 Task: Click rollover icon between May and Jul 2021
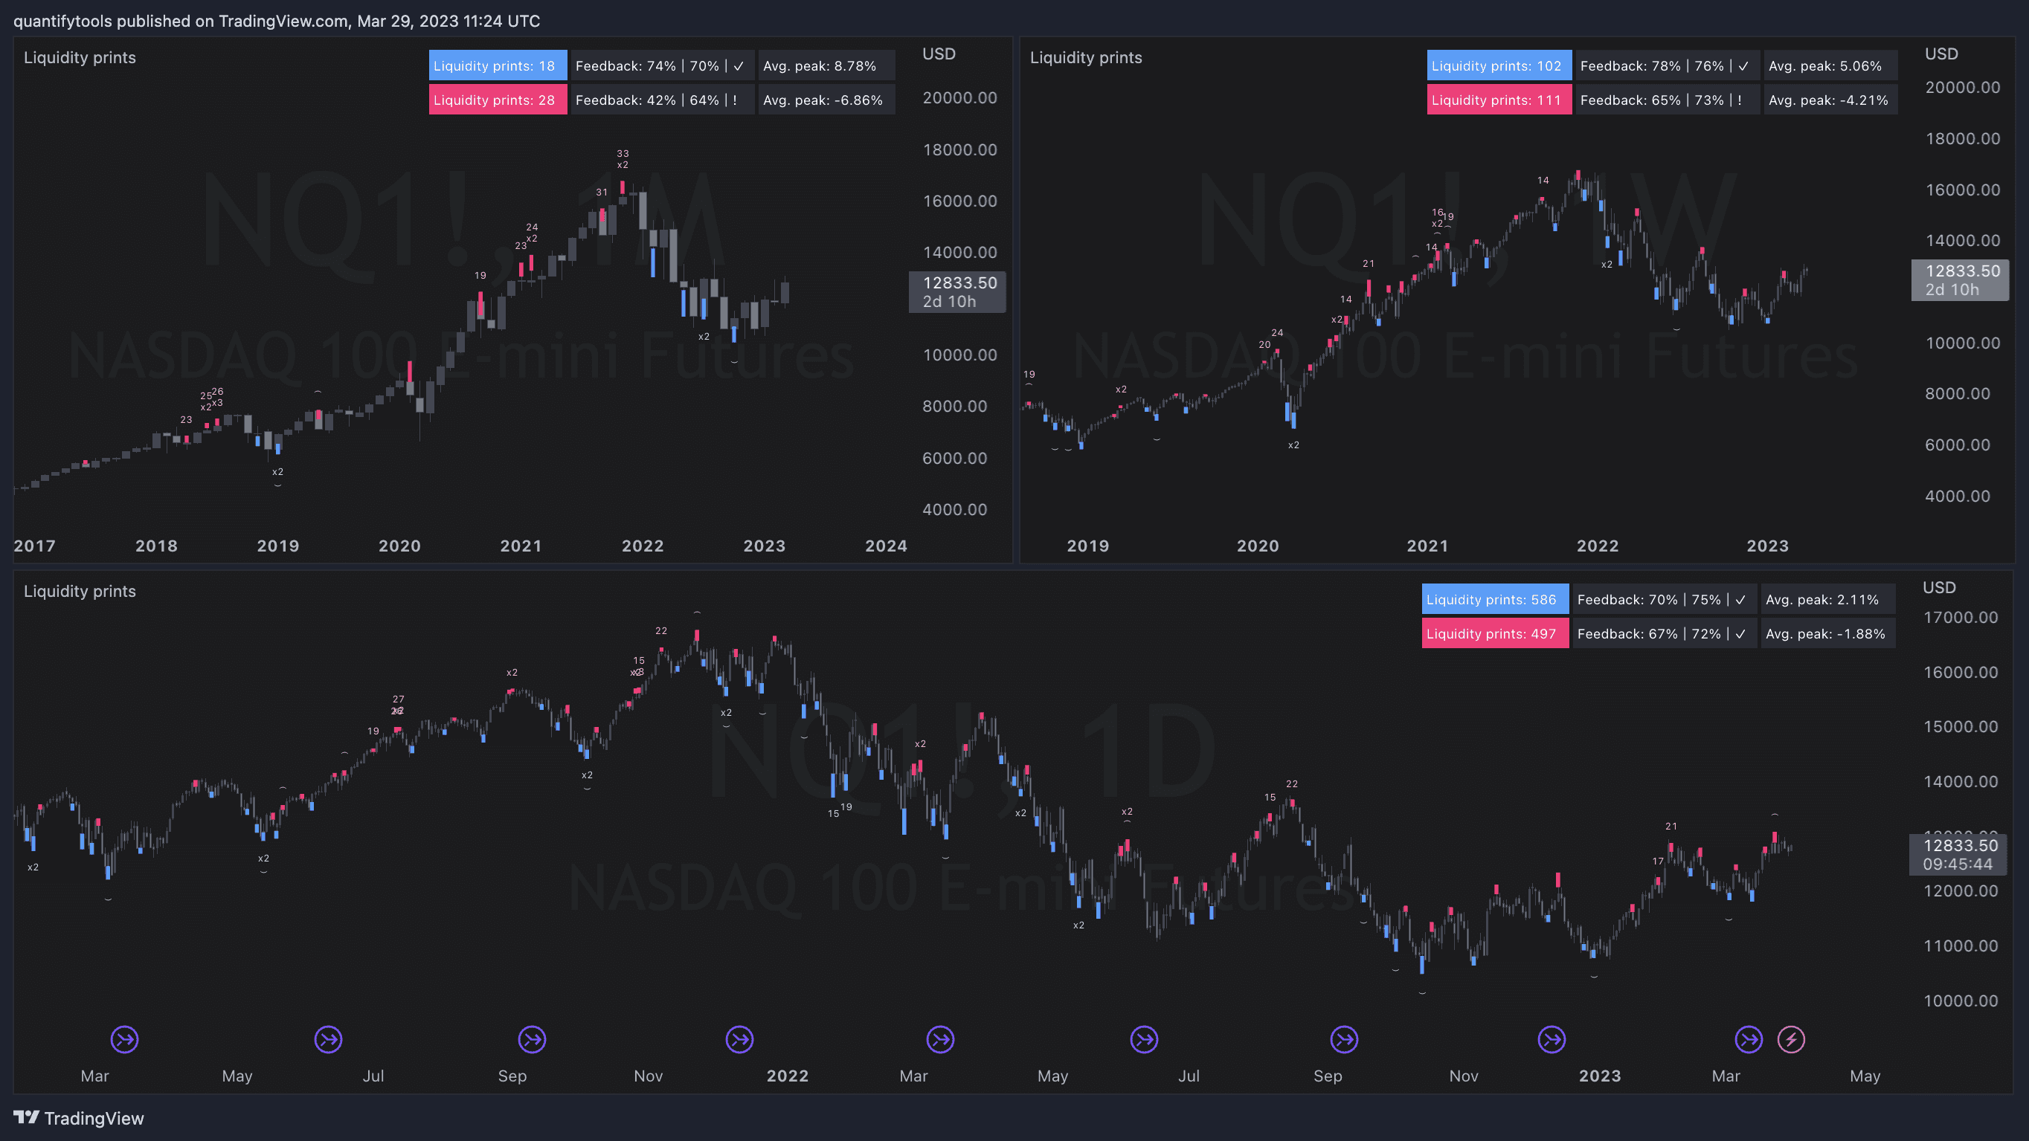329,1039
